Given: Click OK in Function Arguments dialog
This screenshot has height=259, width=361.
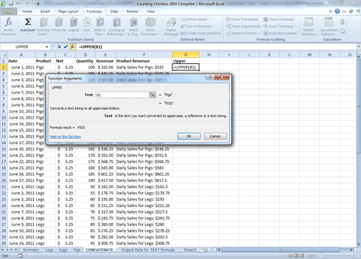Looking at the screenshot, I should coord(189,136).
